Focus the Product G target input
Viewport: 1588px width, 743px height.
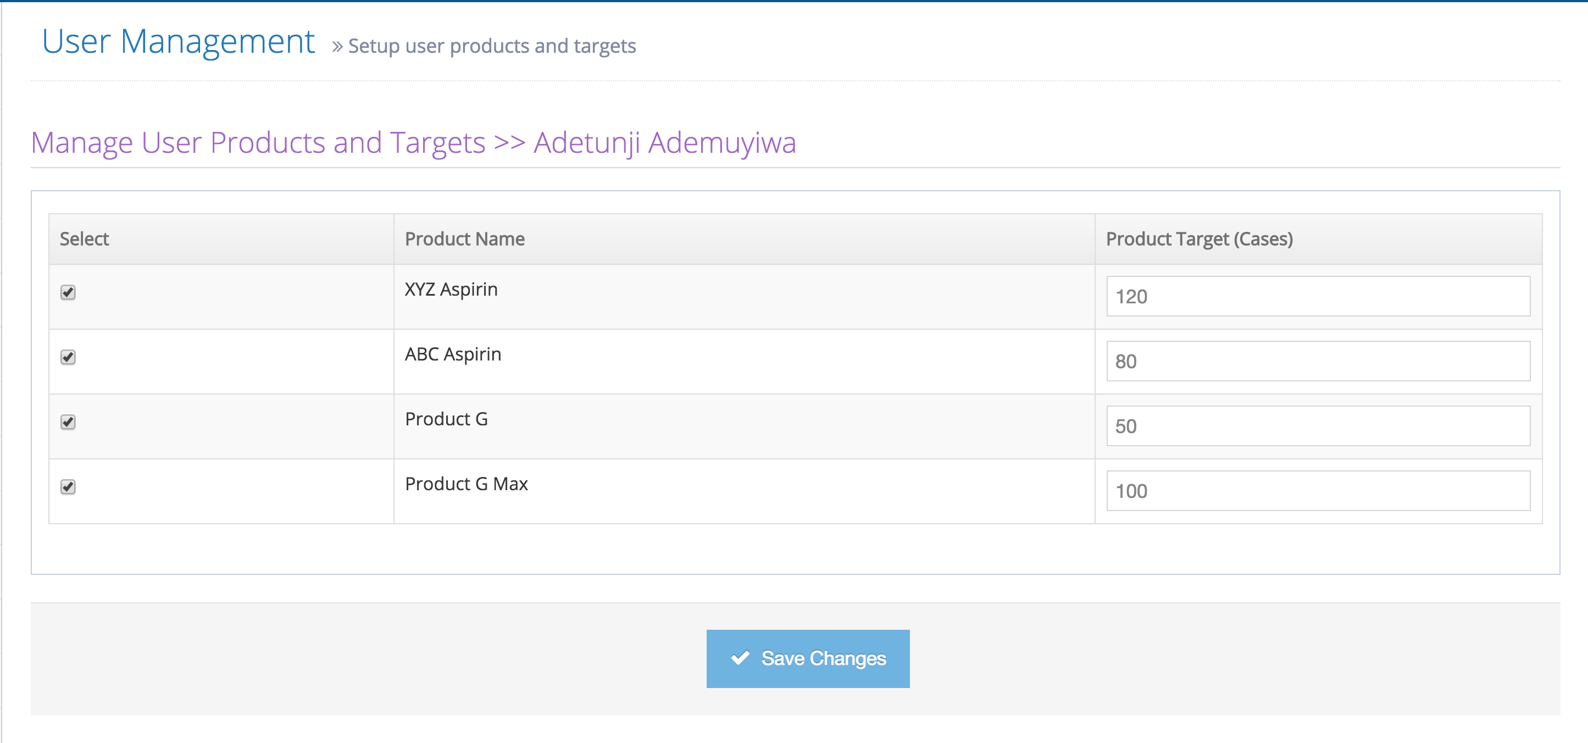pos(1317,426)
